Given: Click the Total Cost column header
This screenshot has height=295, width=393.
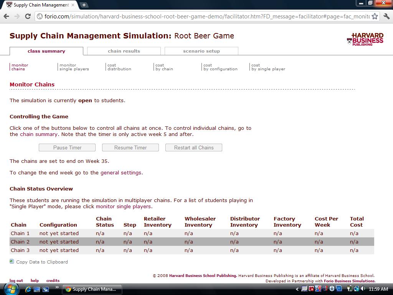Looking at the screenshot, I should pyautogui.click(x=357, y=222).
